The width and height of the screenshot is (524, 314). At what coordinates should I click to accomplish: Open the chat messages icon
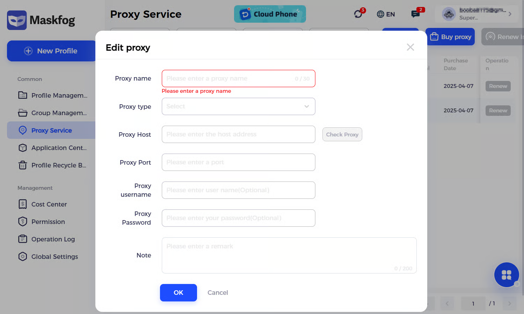pos(415,14)
